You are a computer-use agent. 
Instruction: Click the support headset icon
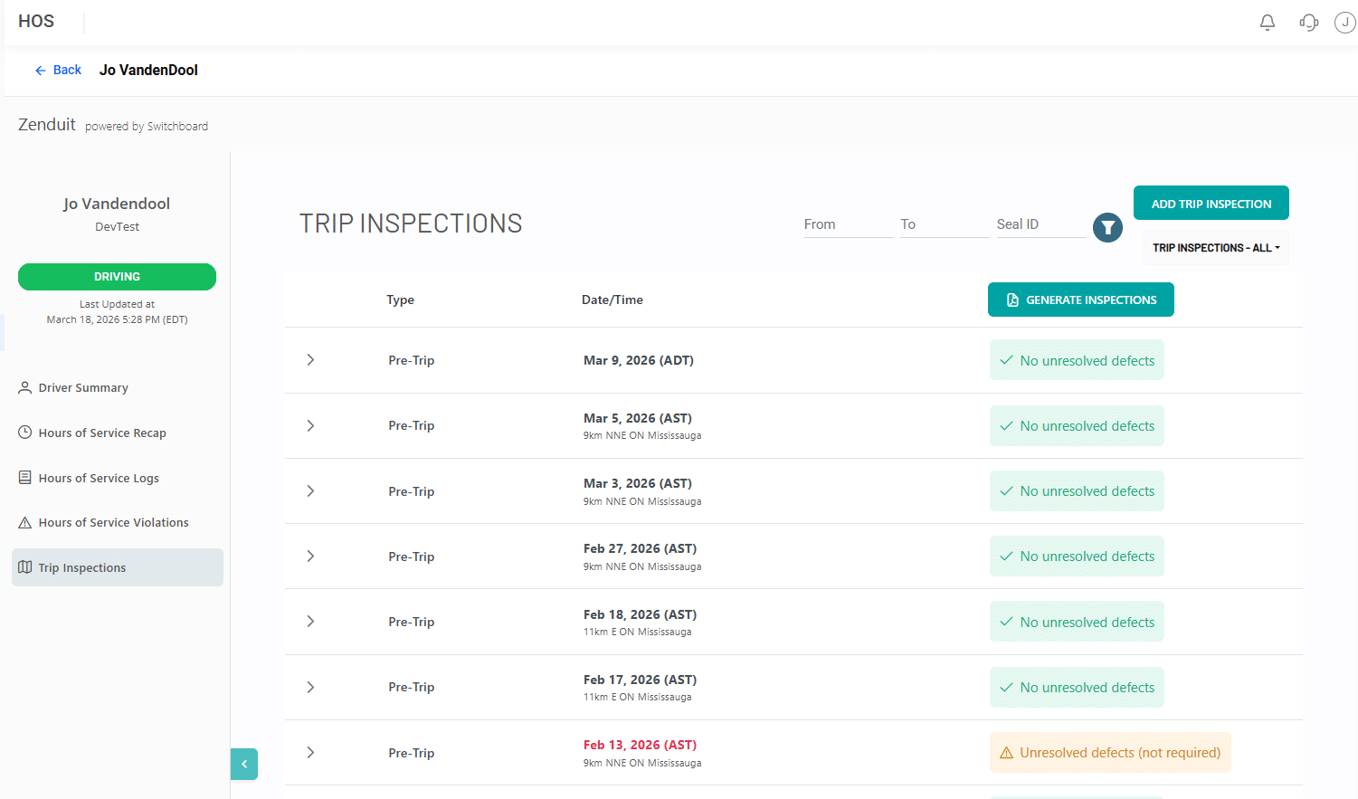click(1308, 23)
